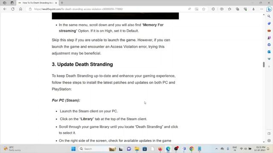Click the bold Library word
The height and width of the screenshot is (153, 273).
(87, 119)
